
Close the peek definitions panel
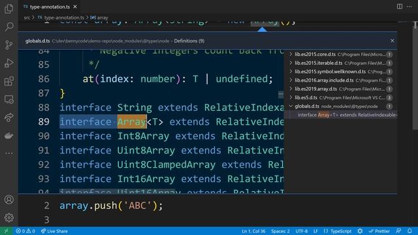click(392, 40)
